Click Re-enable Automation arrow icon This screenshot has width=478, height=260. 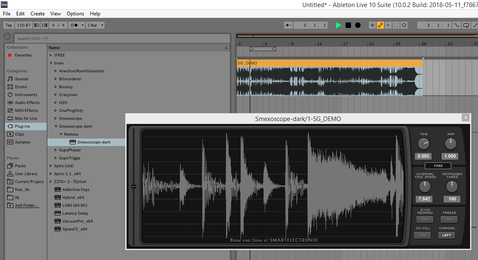click(x=388, y=25)
